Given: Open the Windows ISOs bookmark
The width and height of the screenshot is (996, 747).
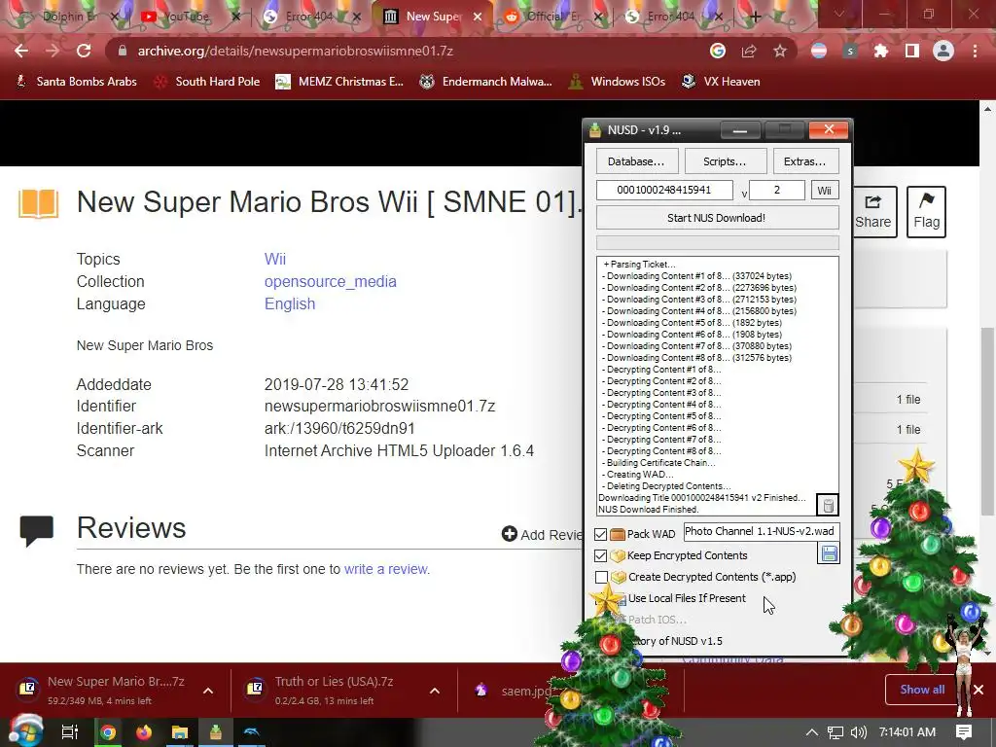Looking at the screenshot, I should 617,82.
